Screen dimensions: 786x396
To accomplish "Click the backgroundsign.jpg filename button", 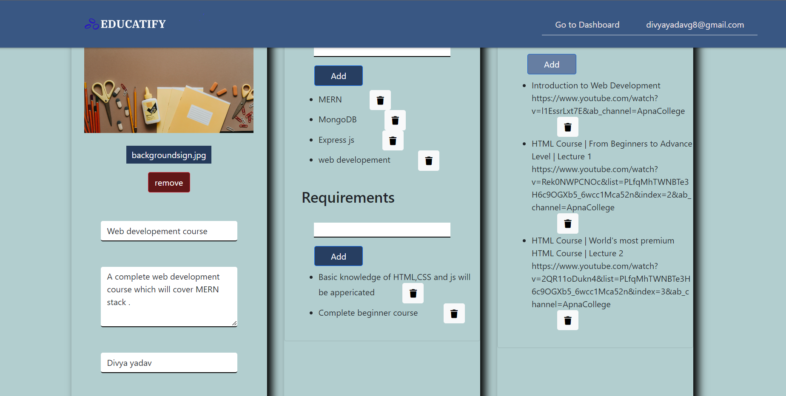I will click(x=168, y=155).
